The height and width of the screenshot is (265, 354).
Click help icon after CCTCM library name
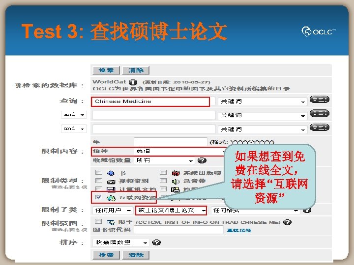click(x=287, y=222)
